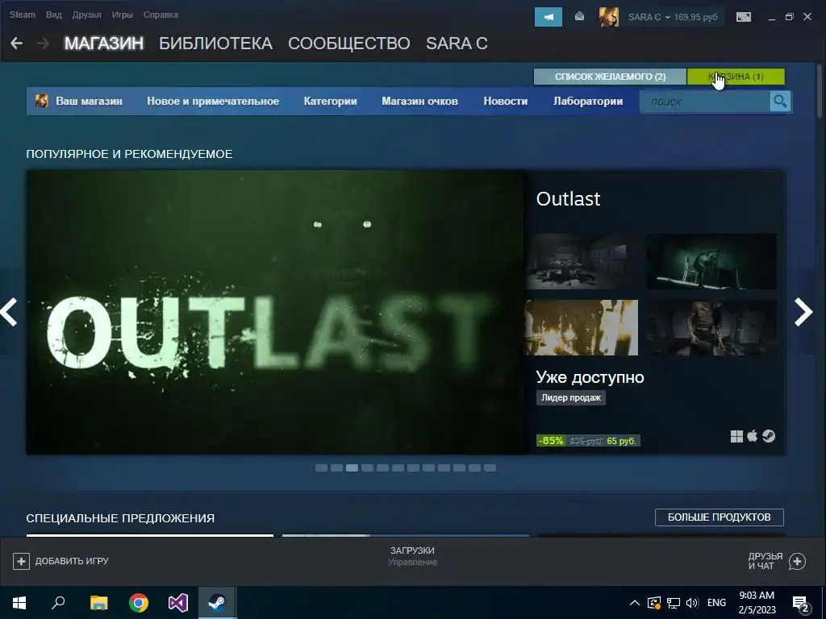View Outlast bottom-right figure screenshot thumbnail

click(711, 327)
